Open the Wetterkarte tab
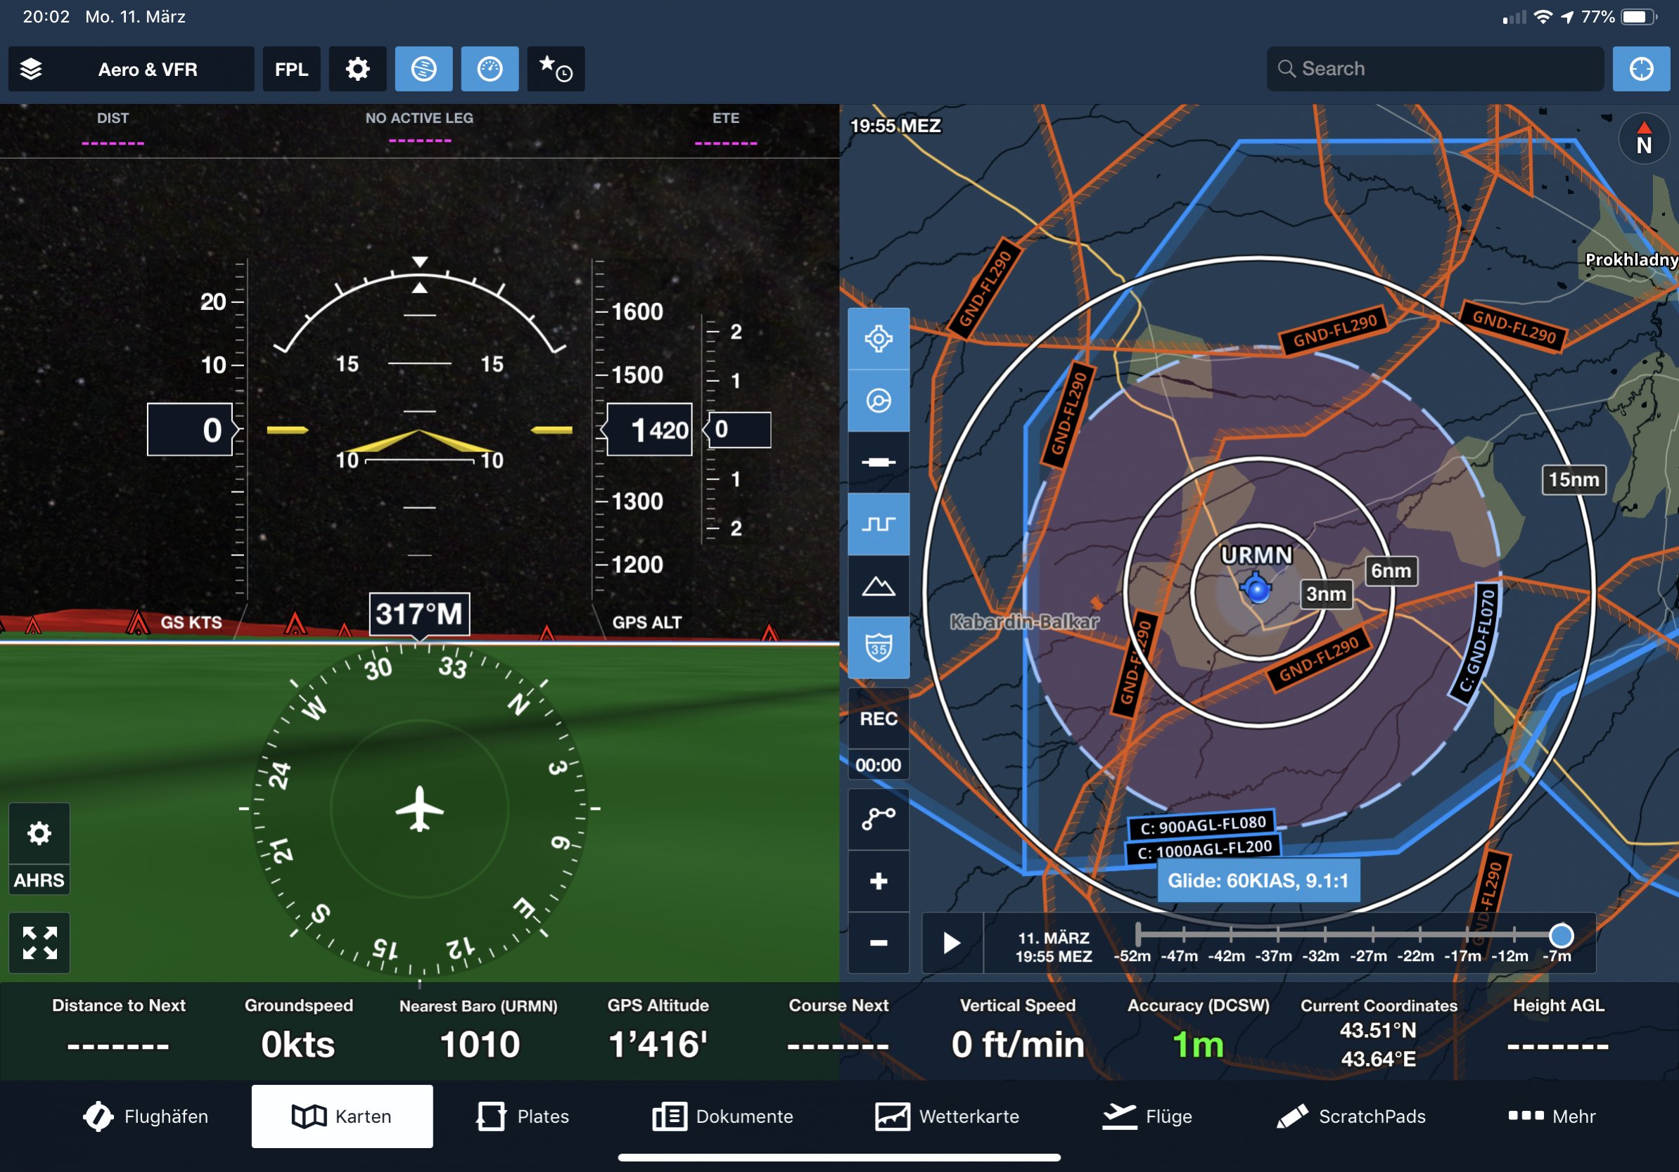Screen dimensions: 1679x1172 947,1116
